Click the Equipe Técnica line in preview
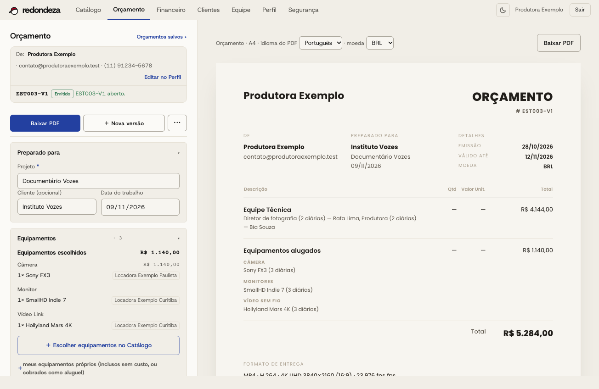599x389 pixels. [x=267, y=210]
